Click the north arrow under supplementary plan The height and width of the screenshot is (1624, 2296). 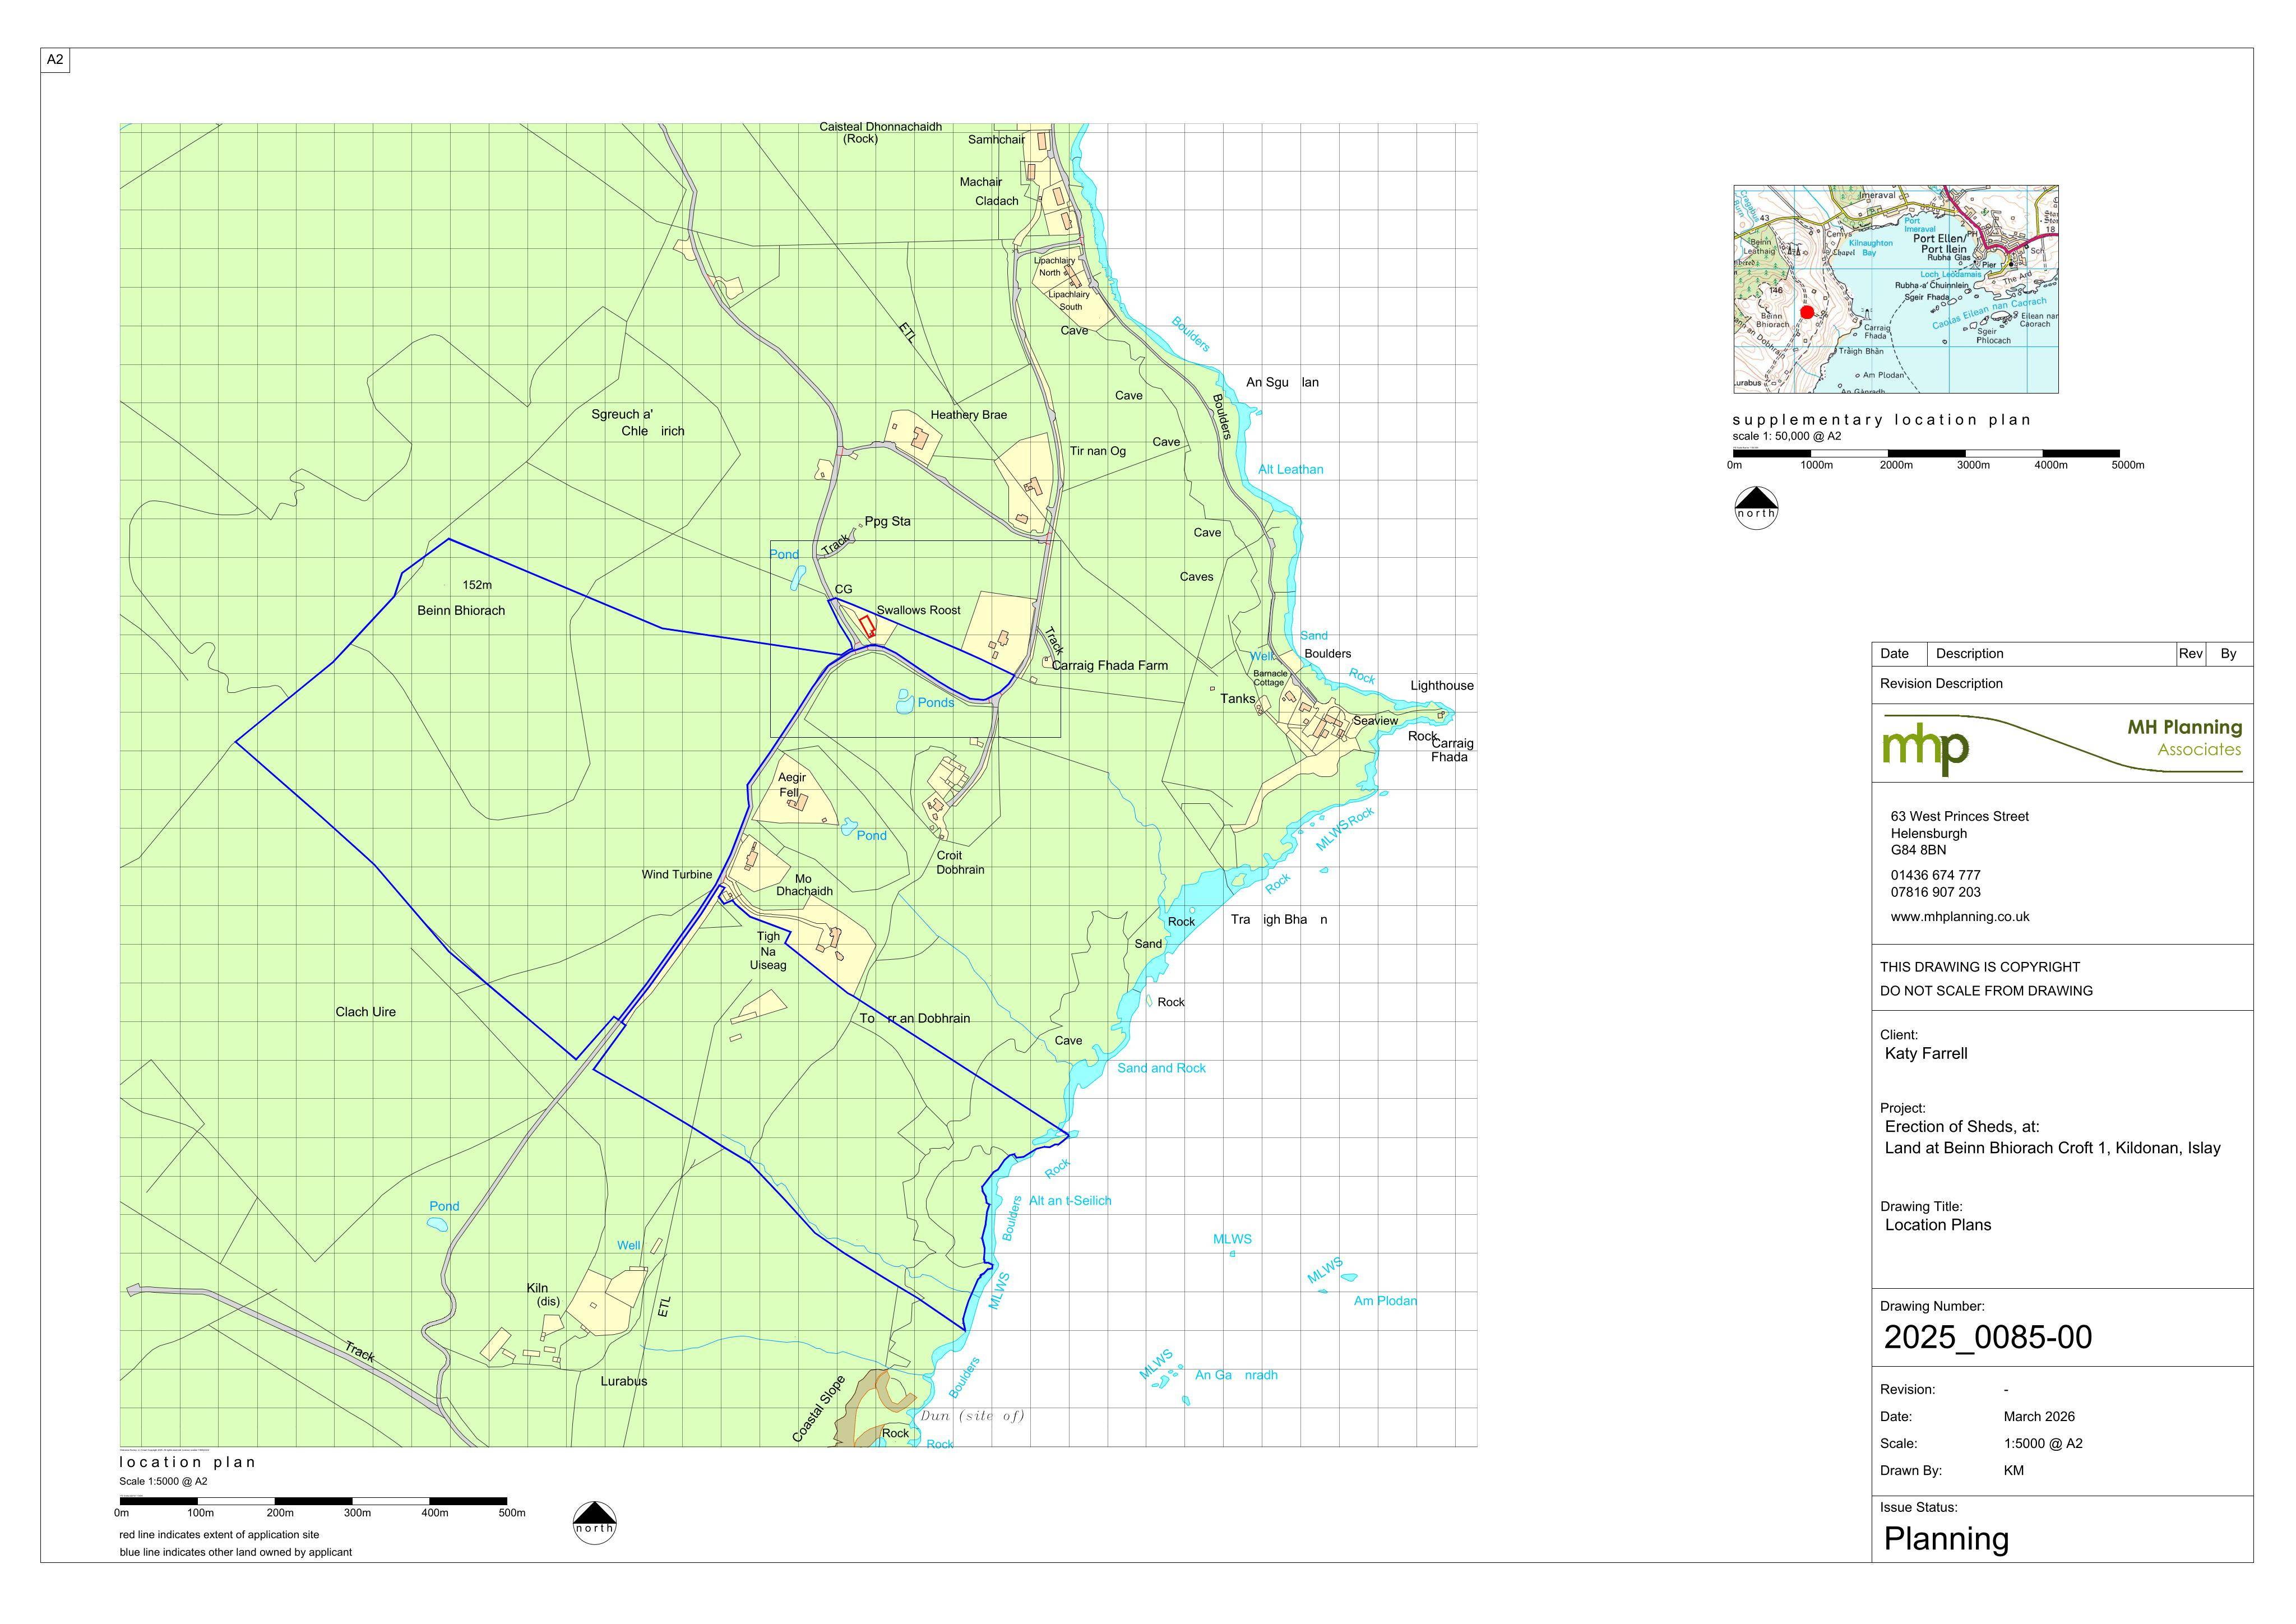[x=1756, y=507]
